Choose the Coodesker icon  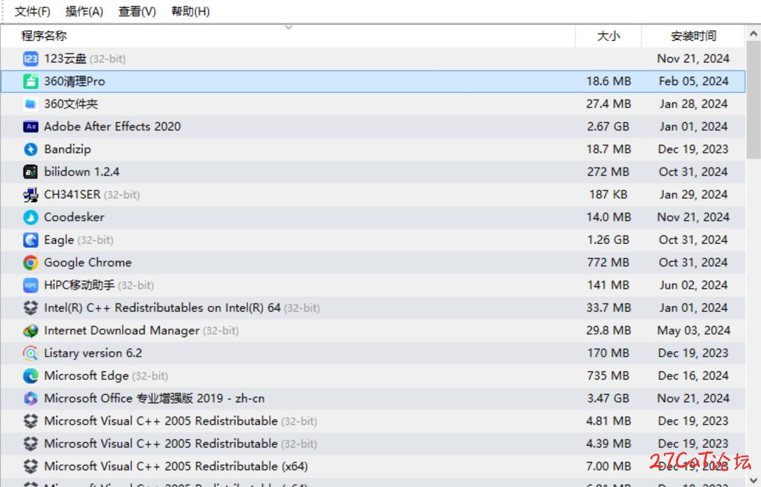[30, 217]
